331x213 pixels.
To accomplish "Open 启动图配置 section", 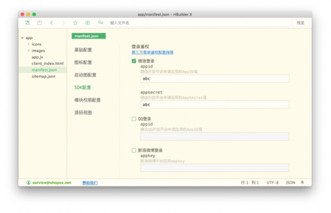I will tap(86, 75).
